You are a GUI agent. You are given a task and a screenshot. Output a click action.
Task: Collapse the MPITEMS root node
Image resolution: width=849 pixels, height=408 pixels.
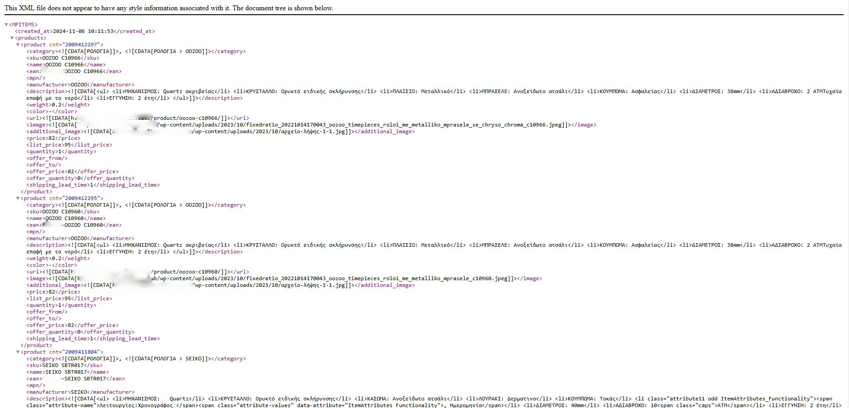point(6,24)
